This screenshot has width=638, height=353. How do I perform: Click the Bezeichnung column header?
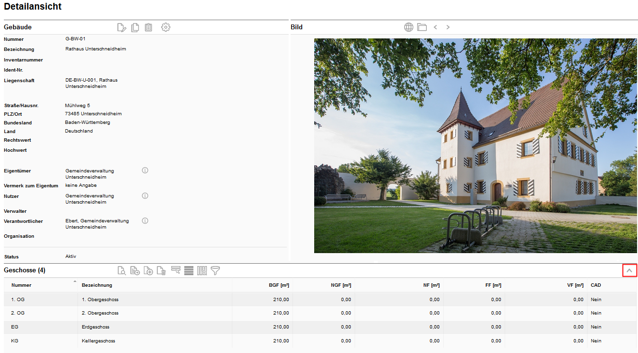(97, 285)
